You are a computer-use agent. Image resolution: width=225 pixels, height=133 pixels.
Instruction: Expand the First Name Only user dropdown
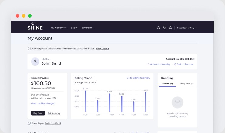[187, 28]
